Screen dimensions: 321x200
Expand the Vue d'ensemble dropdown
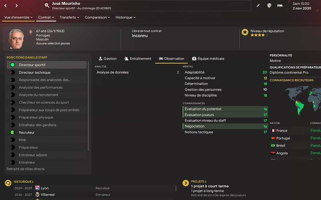tap(18, 17)
